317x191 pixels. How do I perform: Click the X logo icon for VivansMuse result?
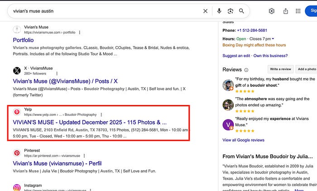17,71
